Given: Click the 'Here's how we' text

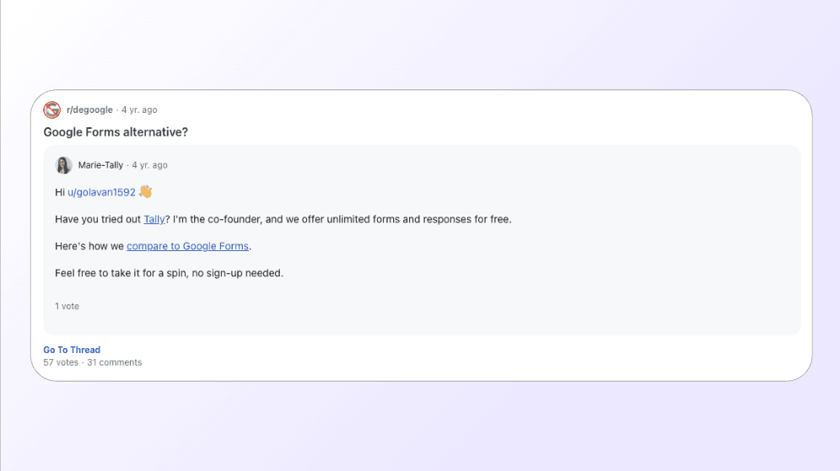Looking at the screenshot, I should pos(89,246).
